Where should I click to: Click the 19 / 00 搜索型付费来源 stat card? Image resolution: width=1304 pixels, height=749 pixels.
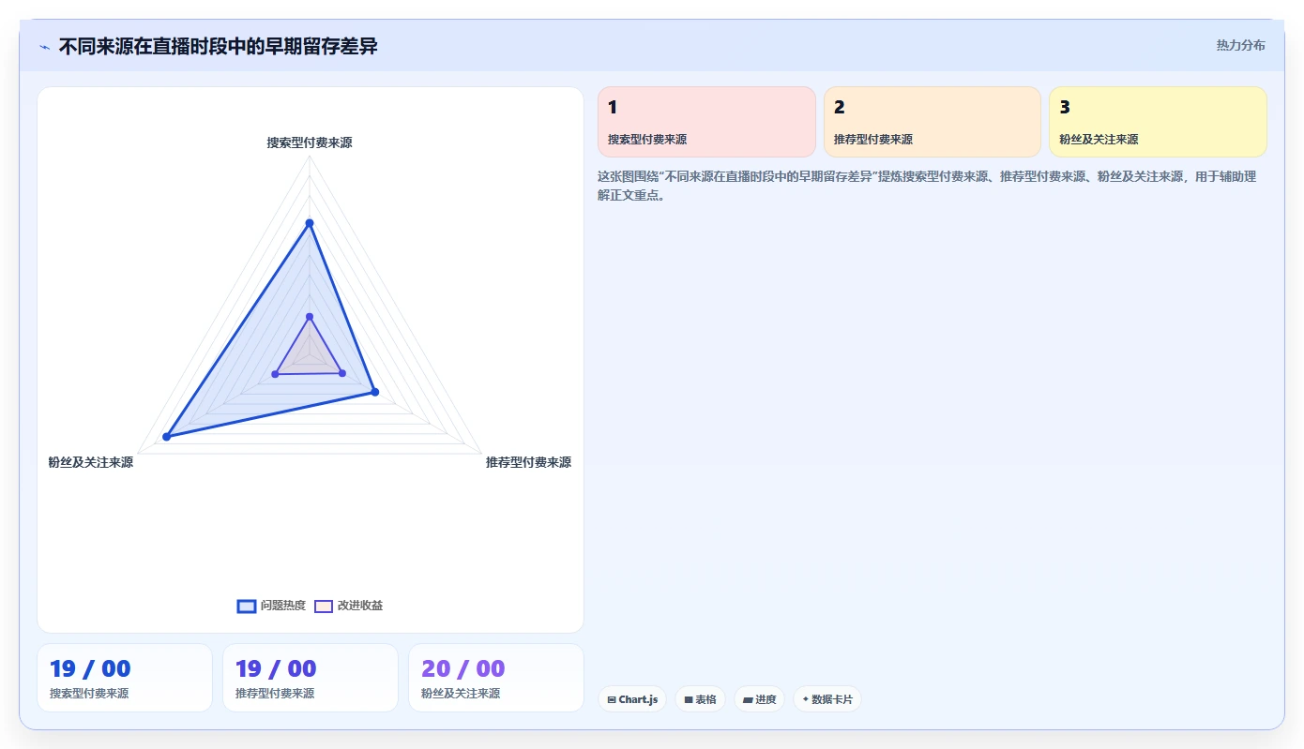tap(125, 678)
